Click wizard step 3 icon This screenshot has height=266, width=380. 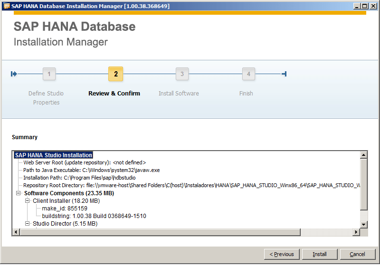click(x=181, y=74)
